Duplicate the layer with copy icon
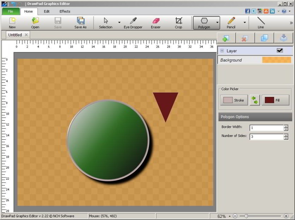 (x=264, y=38)
